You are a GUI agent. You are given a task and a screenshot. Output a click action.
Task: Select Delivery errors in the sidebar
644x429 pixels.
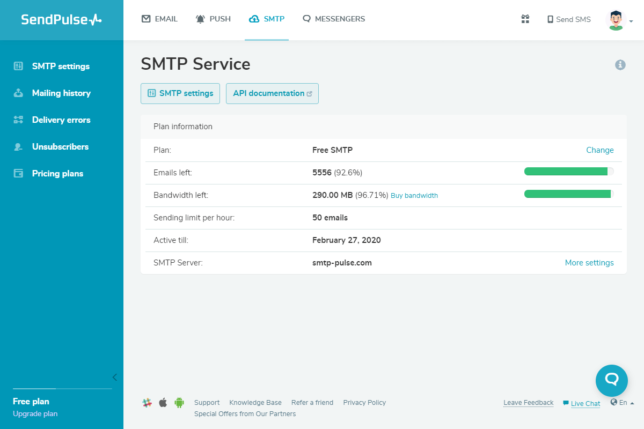pyautogui.click(x=61, y=120)
